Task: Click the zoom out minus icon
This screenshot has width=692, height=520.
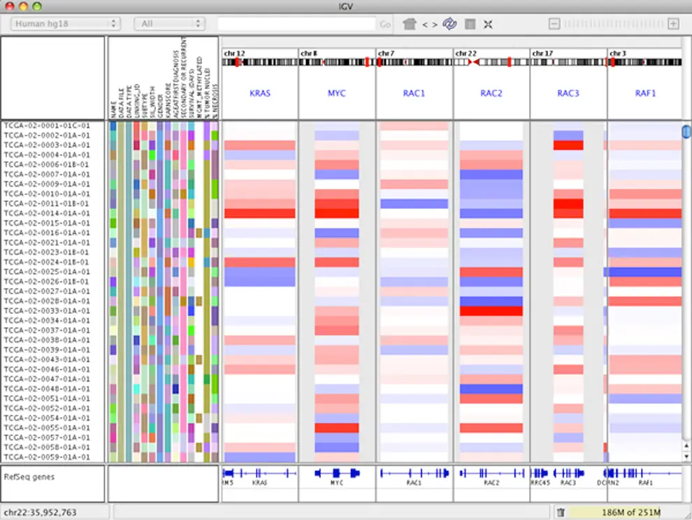Action: tap(554, 24)
